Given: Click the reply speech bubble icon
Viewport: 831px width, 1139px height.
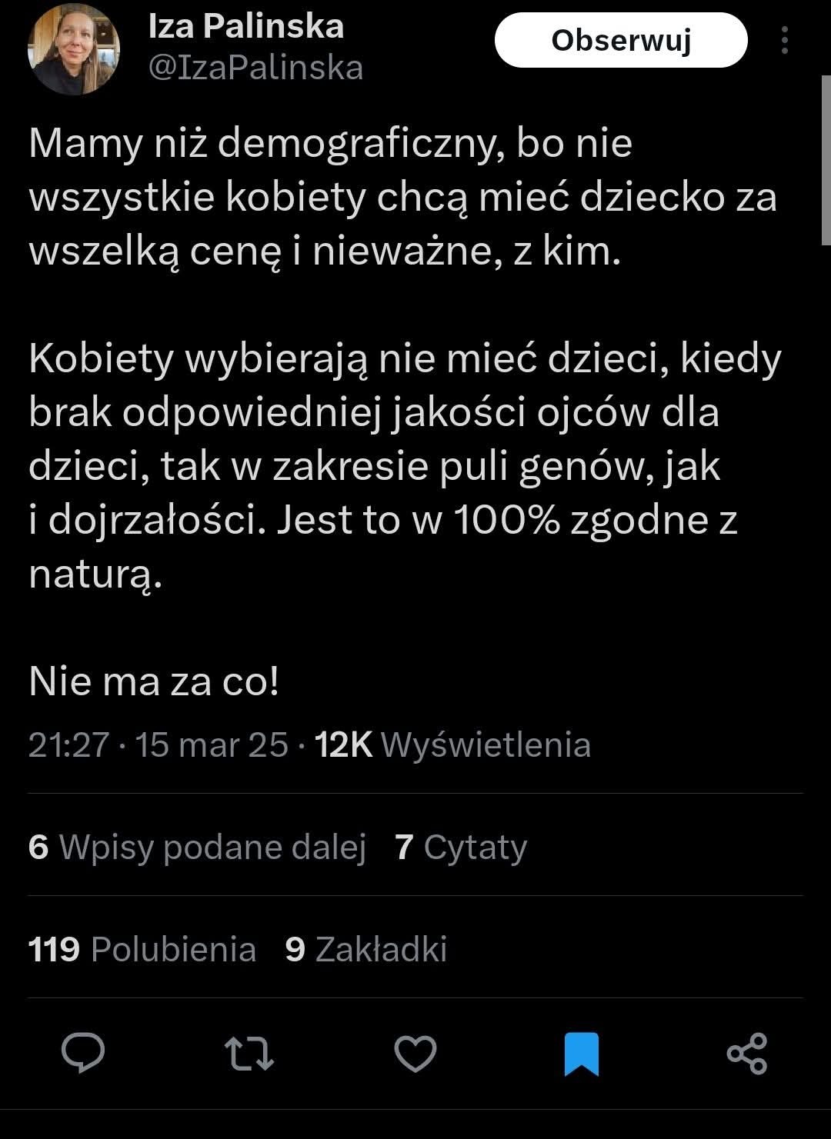Looking at the screenshot, I should pos(83,1053).
